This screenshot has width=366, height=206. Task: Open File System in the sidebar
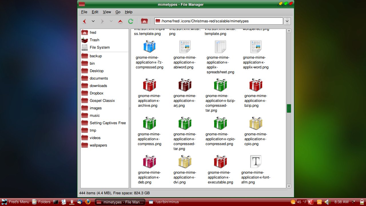(105, 47)
